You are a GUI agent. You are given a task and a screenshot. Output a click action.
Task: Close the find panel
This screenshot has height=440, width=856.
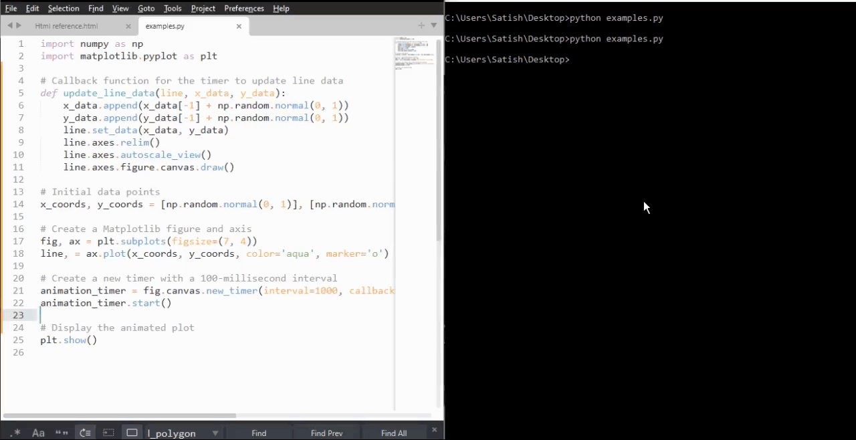coord(434,430)
